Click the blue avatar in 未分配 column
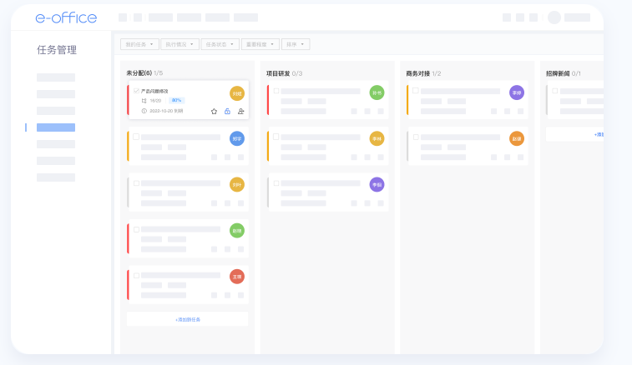632x365 pixels. pos(237,138)
